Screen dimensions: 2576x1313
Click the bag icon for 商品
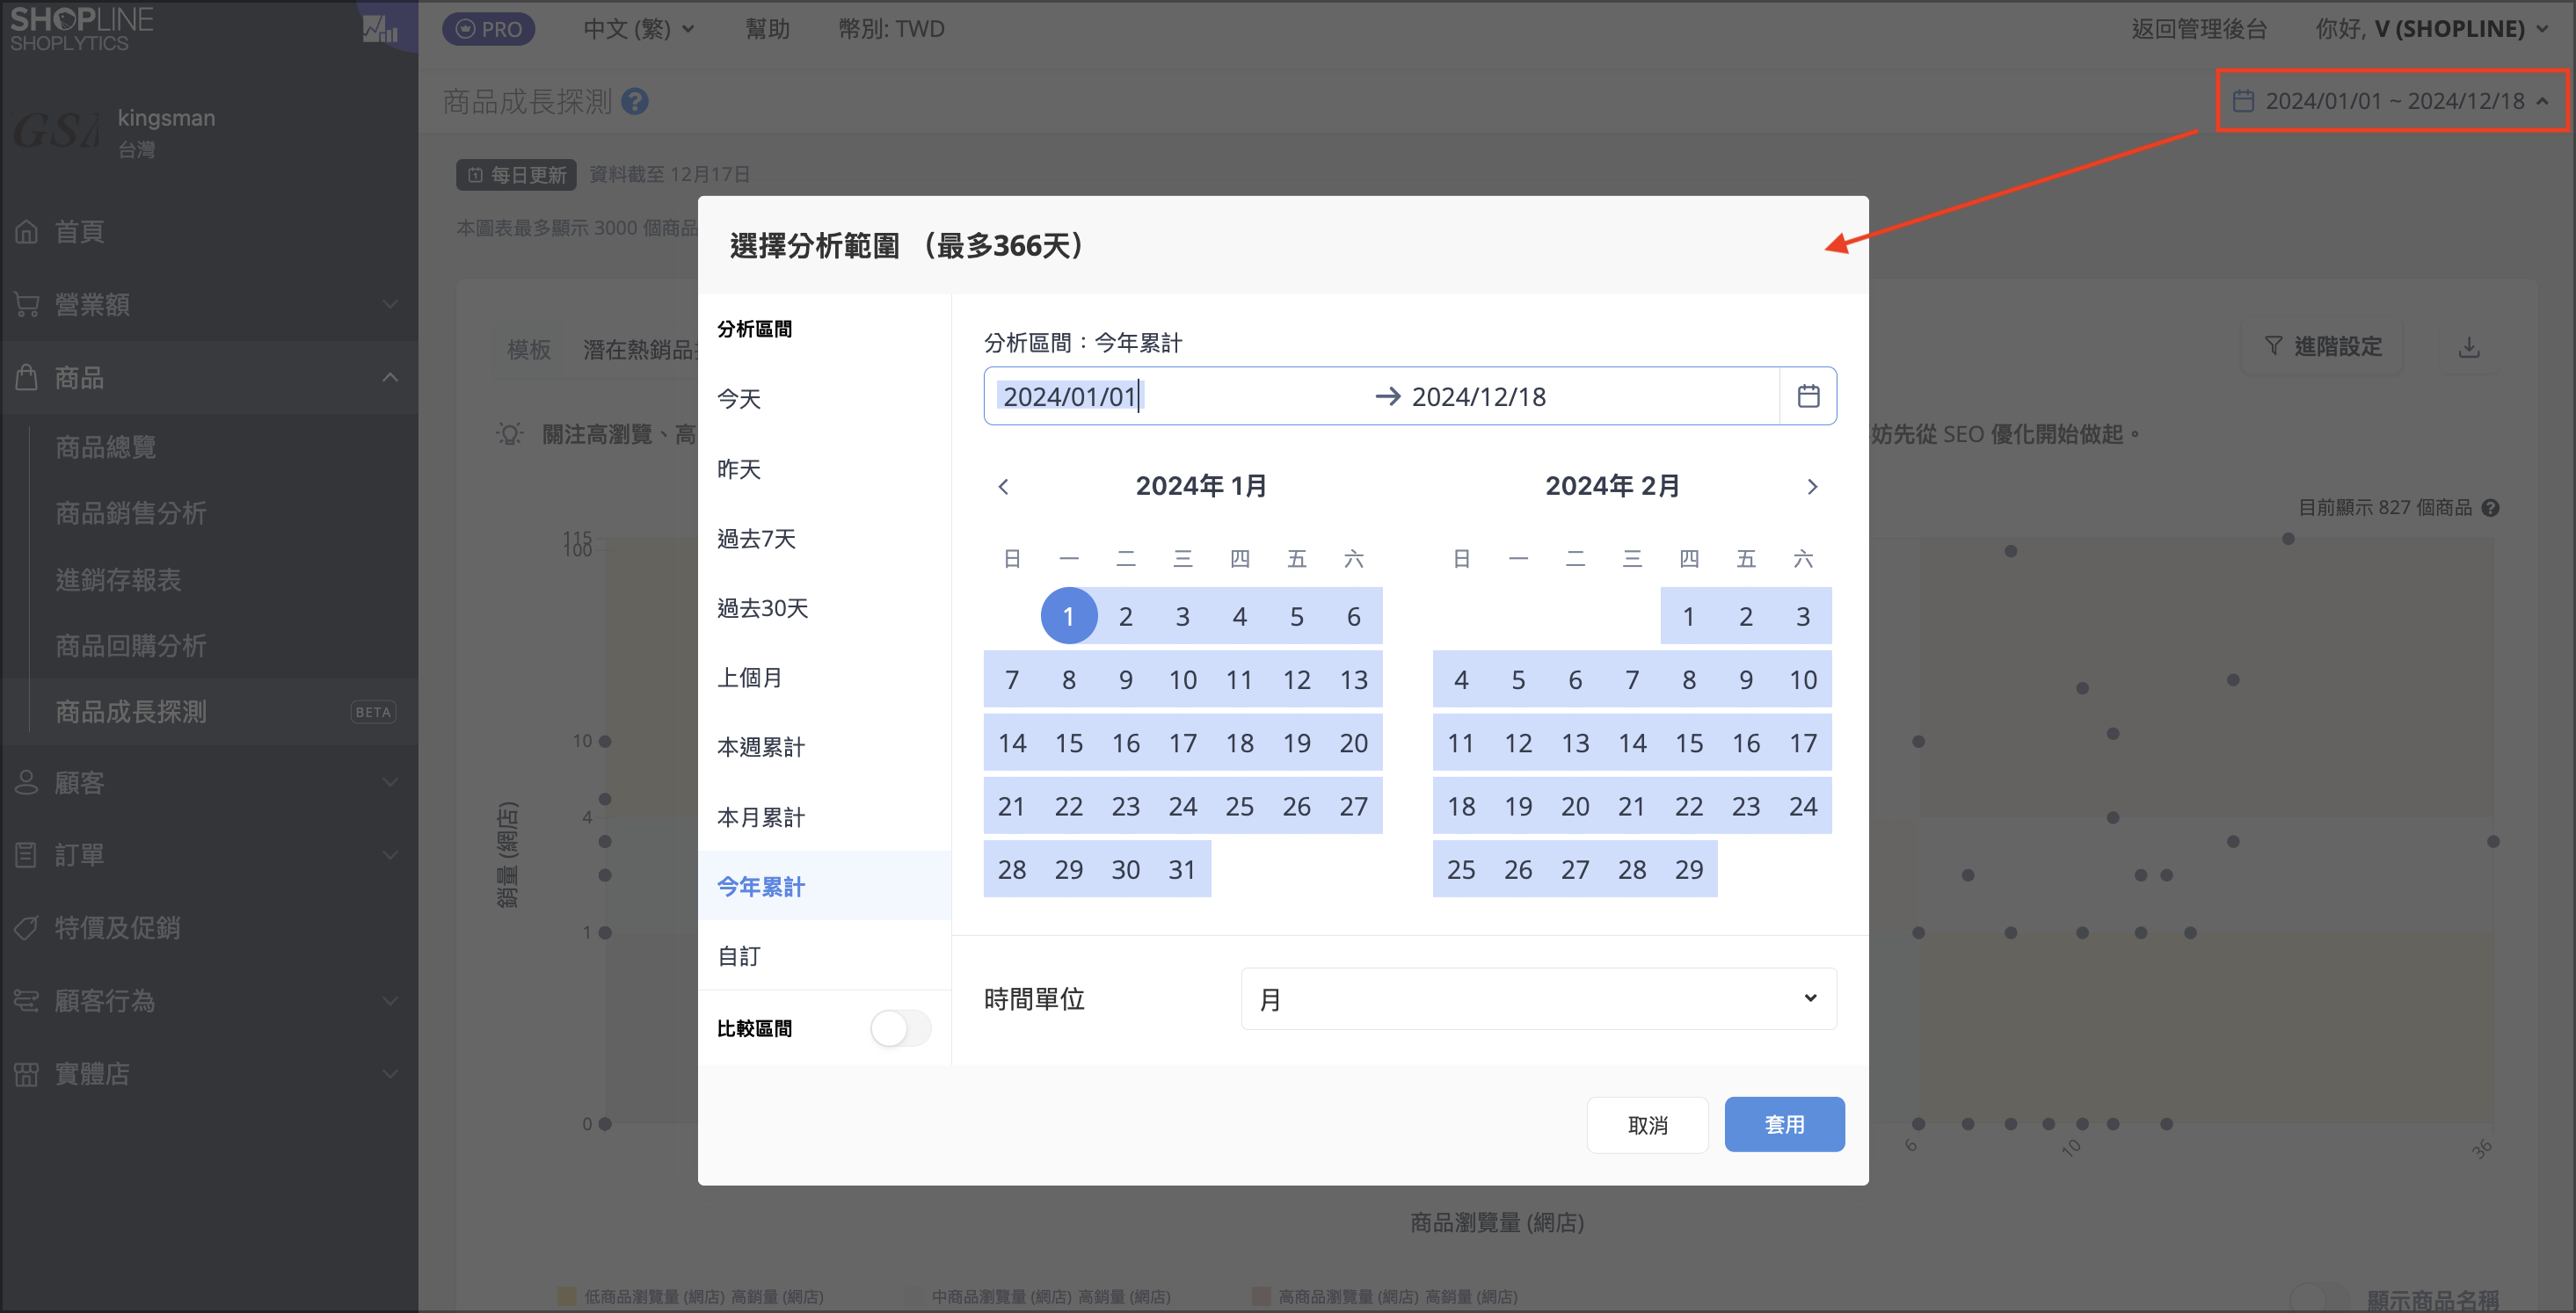27,377
